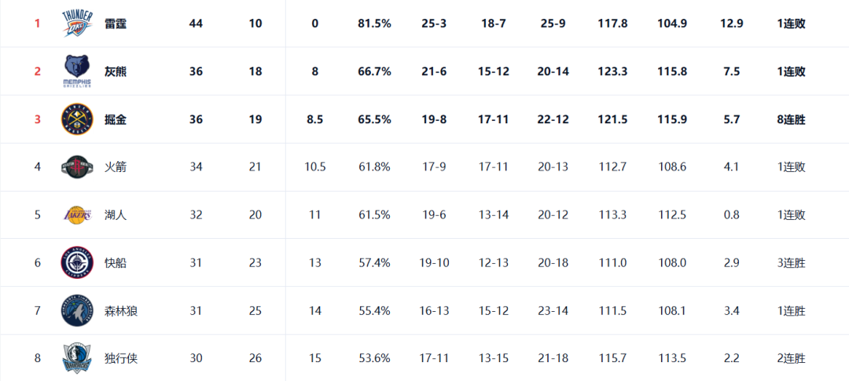Click the 8连胜 streak cell
The height and width of the screenshot is (381, 849).
point(791,119)
